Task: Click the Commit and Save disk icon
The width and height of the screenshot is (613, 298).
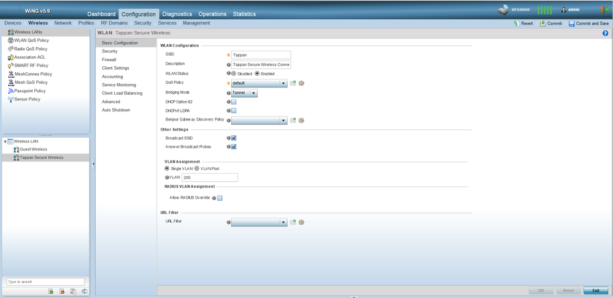Action: pos(572,23)
